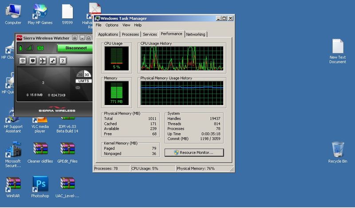Click the UMTS network label
Viewport: 355px width, 208px height.
[83, 81]
